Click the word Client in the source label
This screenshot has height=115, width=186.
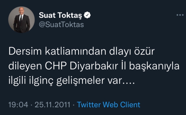130,105
